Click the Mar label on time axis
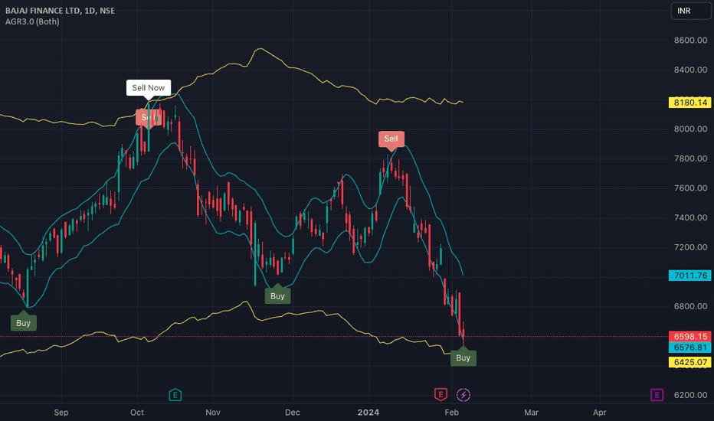 [532, 413]
